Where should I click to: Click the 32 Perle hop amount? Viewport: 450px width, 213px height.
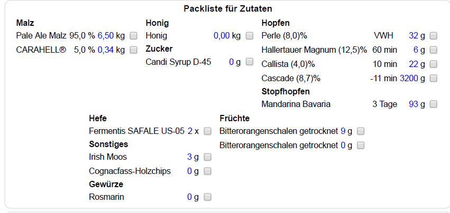[x=414, y=36]
